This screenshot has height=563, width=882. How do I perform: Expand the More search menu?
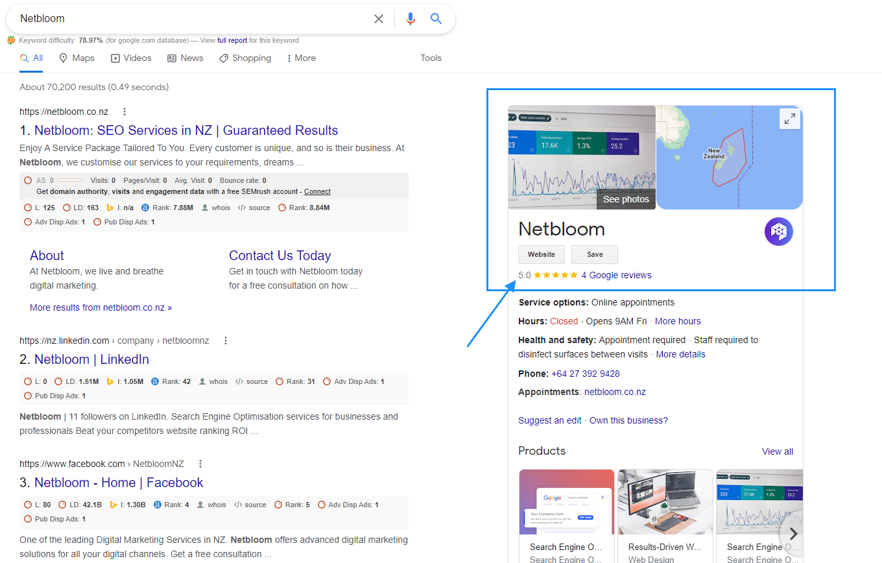pyautogui.click(x=302, y=58)
